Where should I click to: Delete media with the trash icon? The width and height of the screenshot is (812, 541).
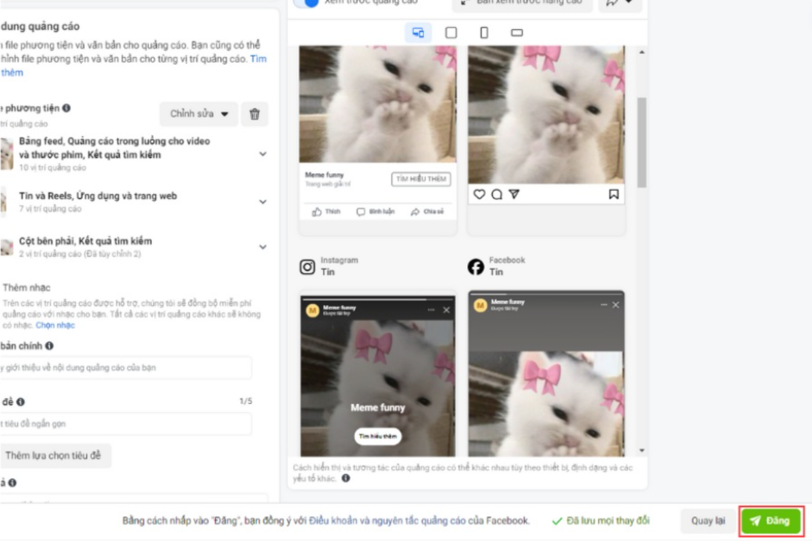(x=255, y=114)
